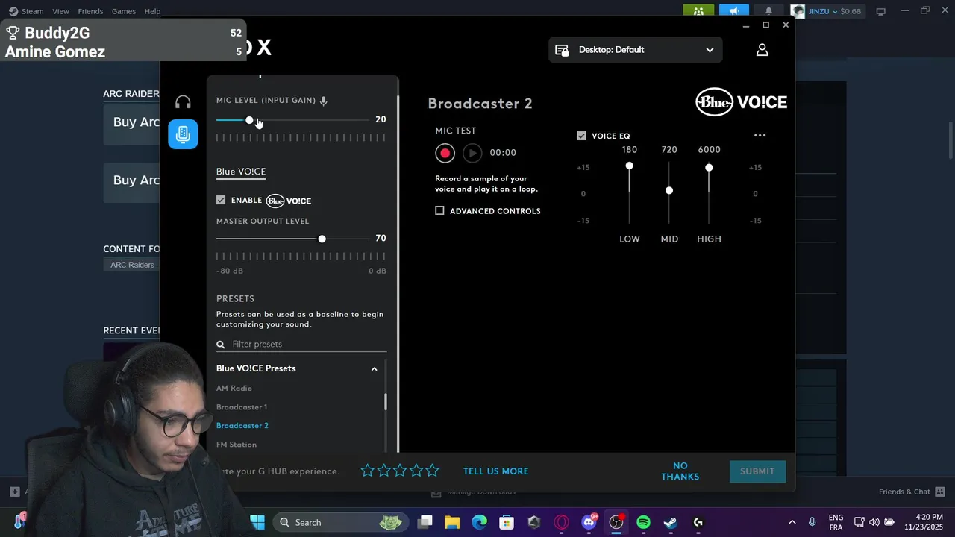Select the microphone tab icon

tap(183, 134)
